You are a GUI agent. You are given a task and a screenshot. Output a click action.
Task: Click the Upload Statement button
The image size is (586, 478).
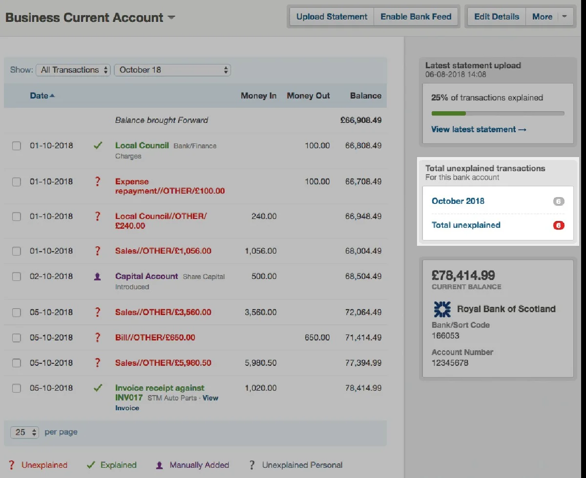click(332, 17)
